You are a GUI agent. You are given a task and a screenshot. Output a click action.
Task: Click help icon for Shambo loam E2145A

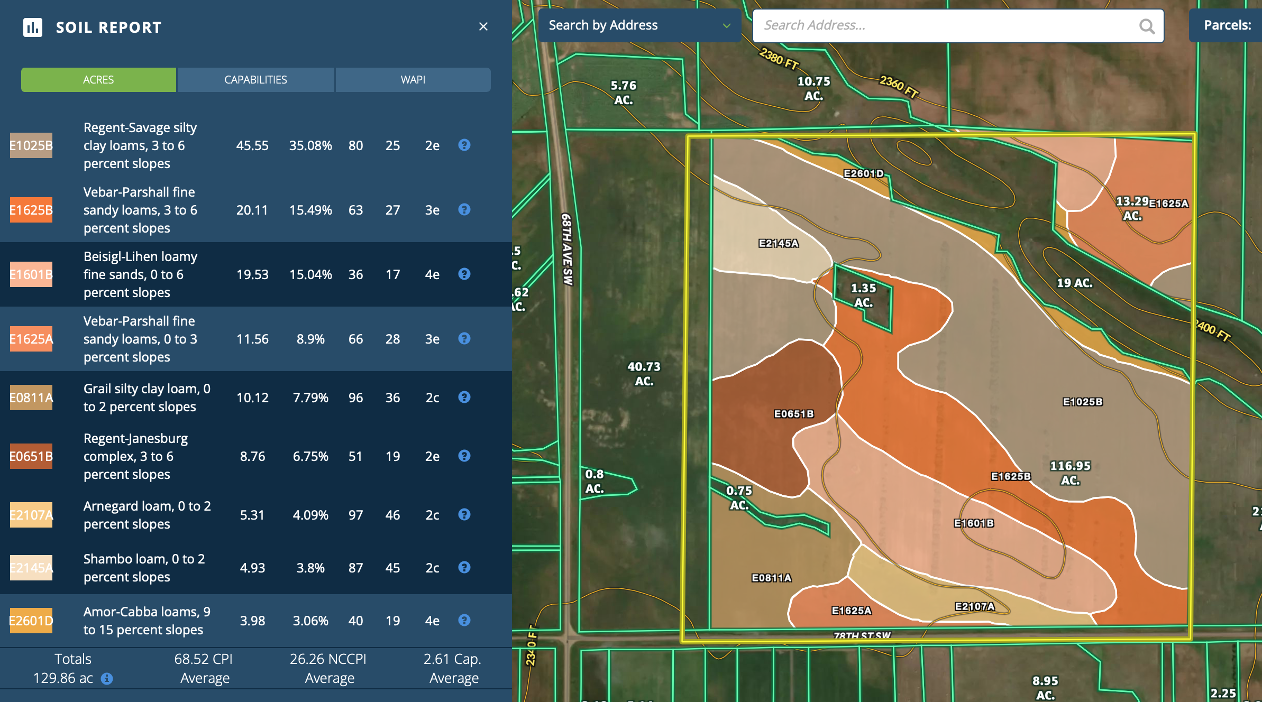point(464,567)
